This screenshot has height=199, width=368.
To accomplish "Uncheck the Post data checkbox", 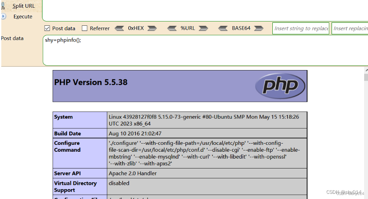I will tap(47, 28).
